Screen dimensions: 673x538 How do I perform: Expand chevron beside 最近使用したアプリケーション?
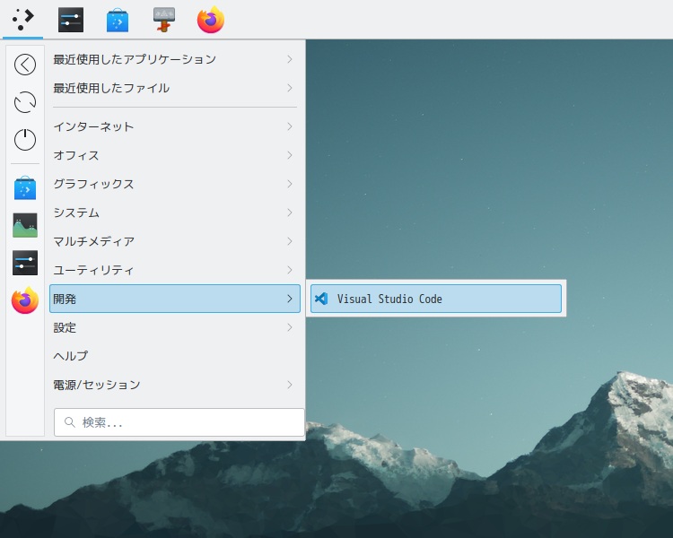290,59
